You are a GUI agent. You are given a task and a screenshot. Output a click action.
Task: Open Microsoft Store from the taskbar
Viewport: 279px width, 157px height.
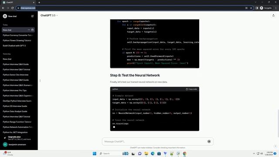coord(159,154)
